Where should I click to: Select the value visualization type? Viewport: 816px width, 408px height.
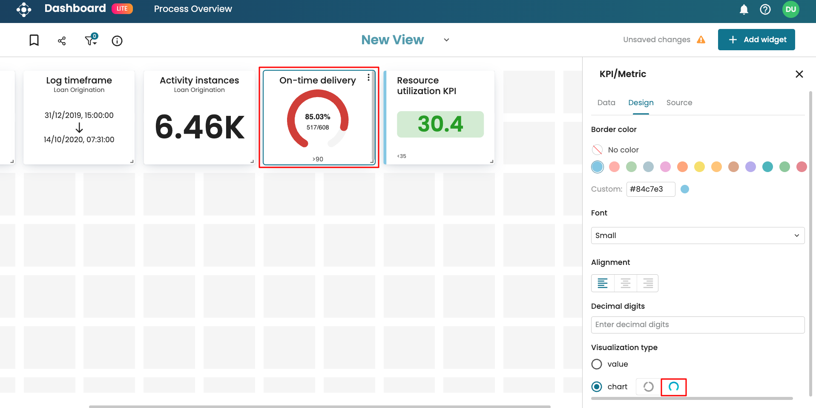point(597,364)
